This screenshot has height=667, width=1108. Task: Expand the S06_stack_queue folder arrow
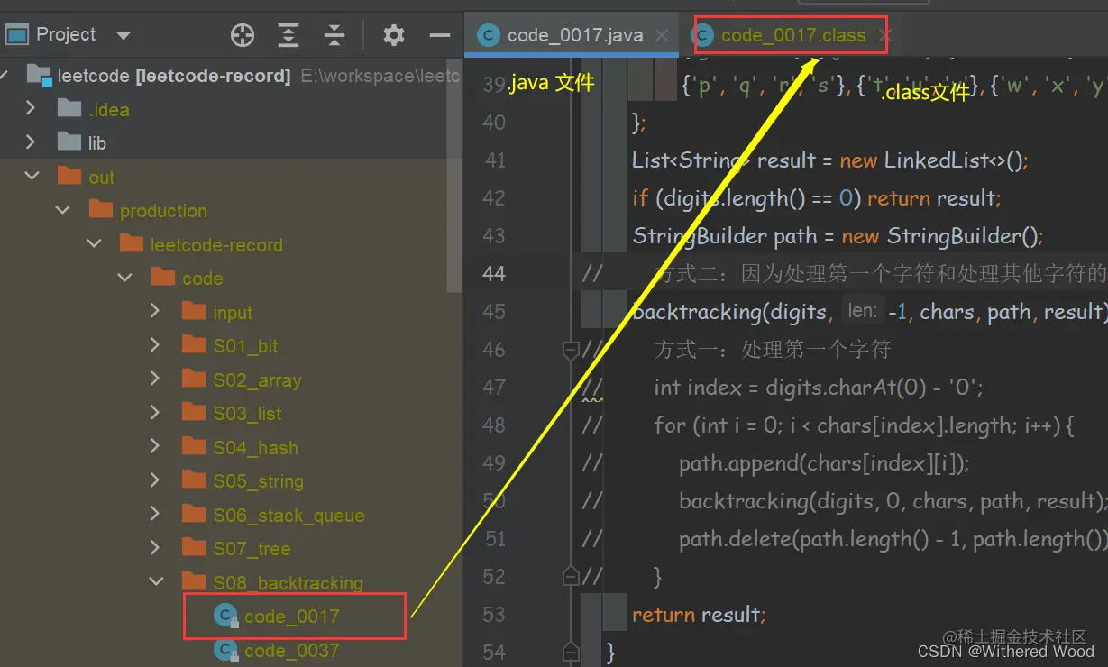(x=155, y=515)
